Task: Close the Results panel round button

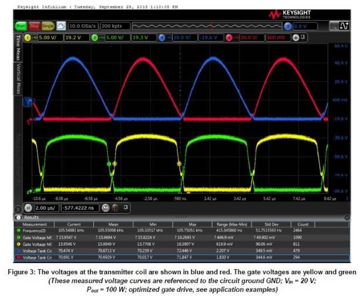Action: (x=346, y=217)
